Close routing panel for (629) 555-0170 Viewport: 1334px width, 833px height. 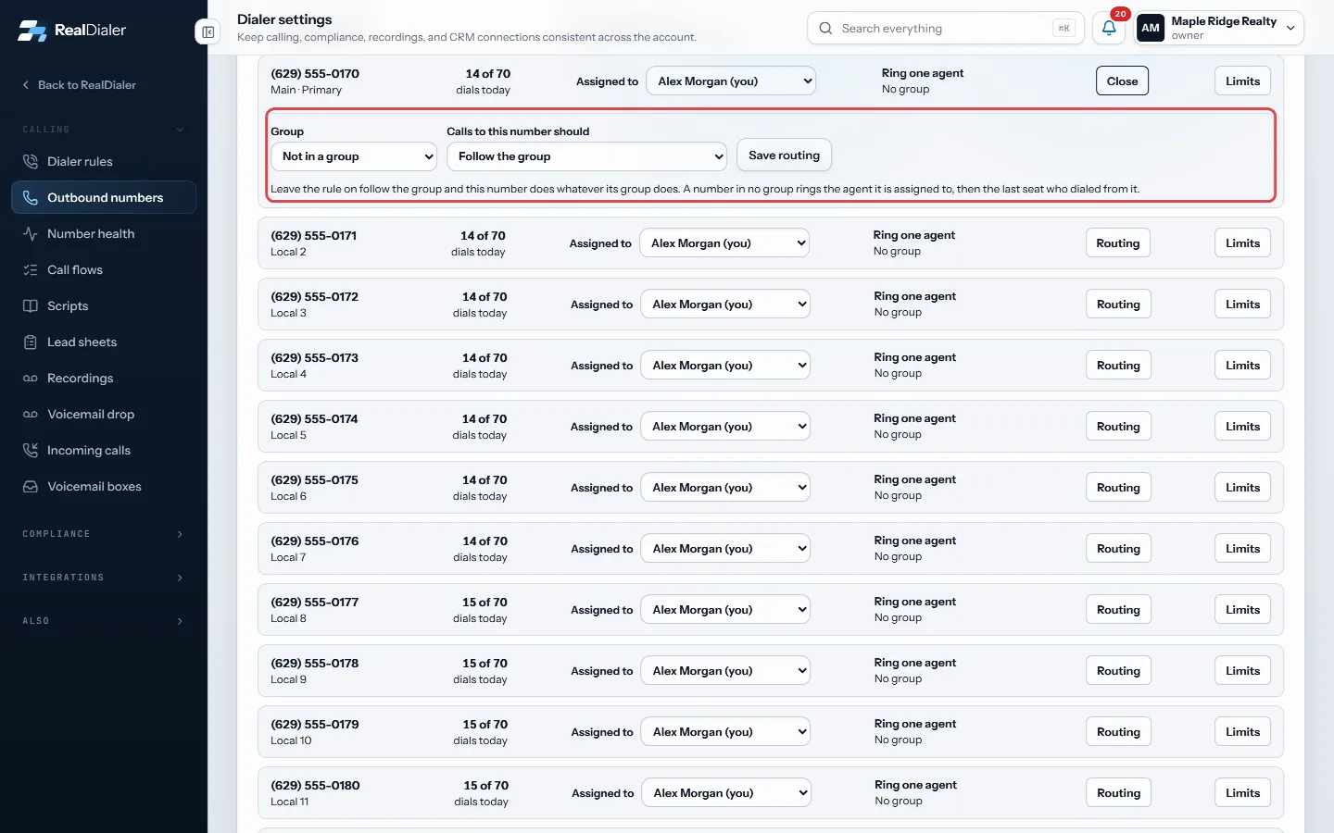[x=1122, y=81]
